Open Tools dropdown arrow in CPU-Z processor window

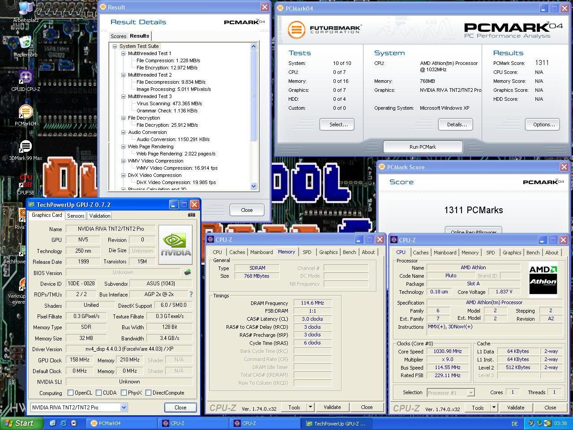click(x=494, y=407)
